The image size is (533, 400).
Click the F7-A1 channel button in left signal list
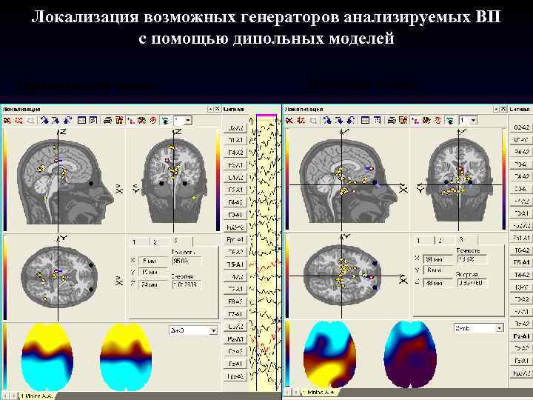[235, 314]
